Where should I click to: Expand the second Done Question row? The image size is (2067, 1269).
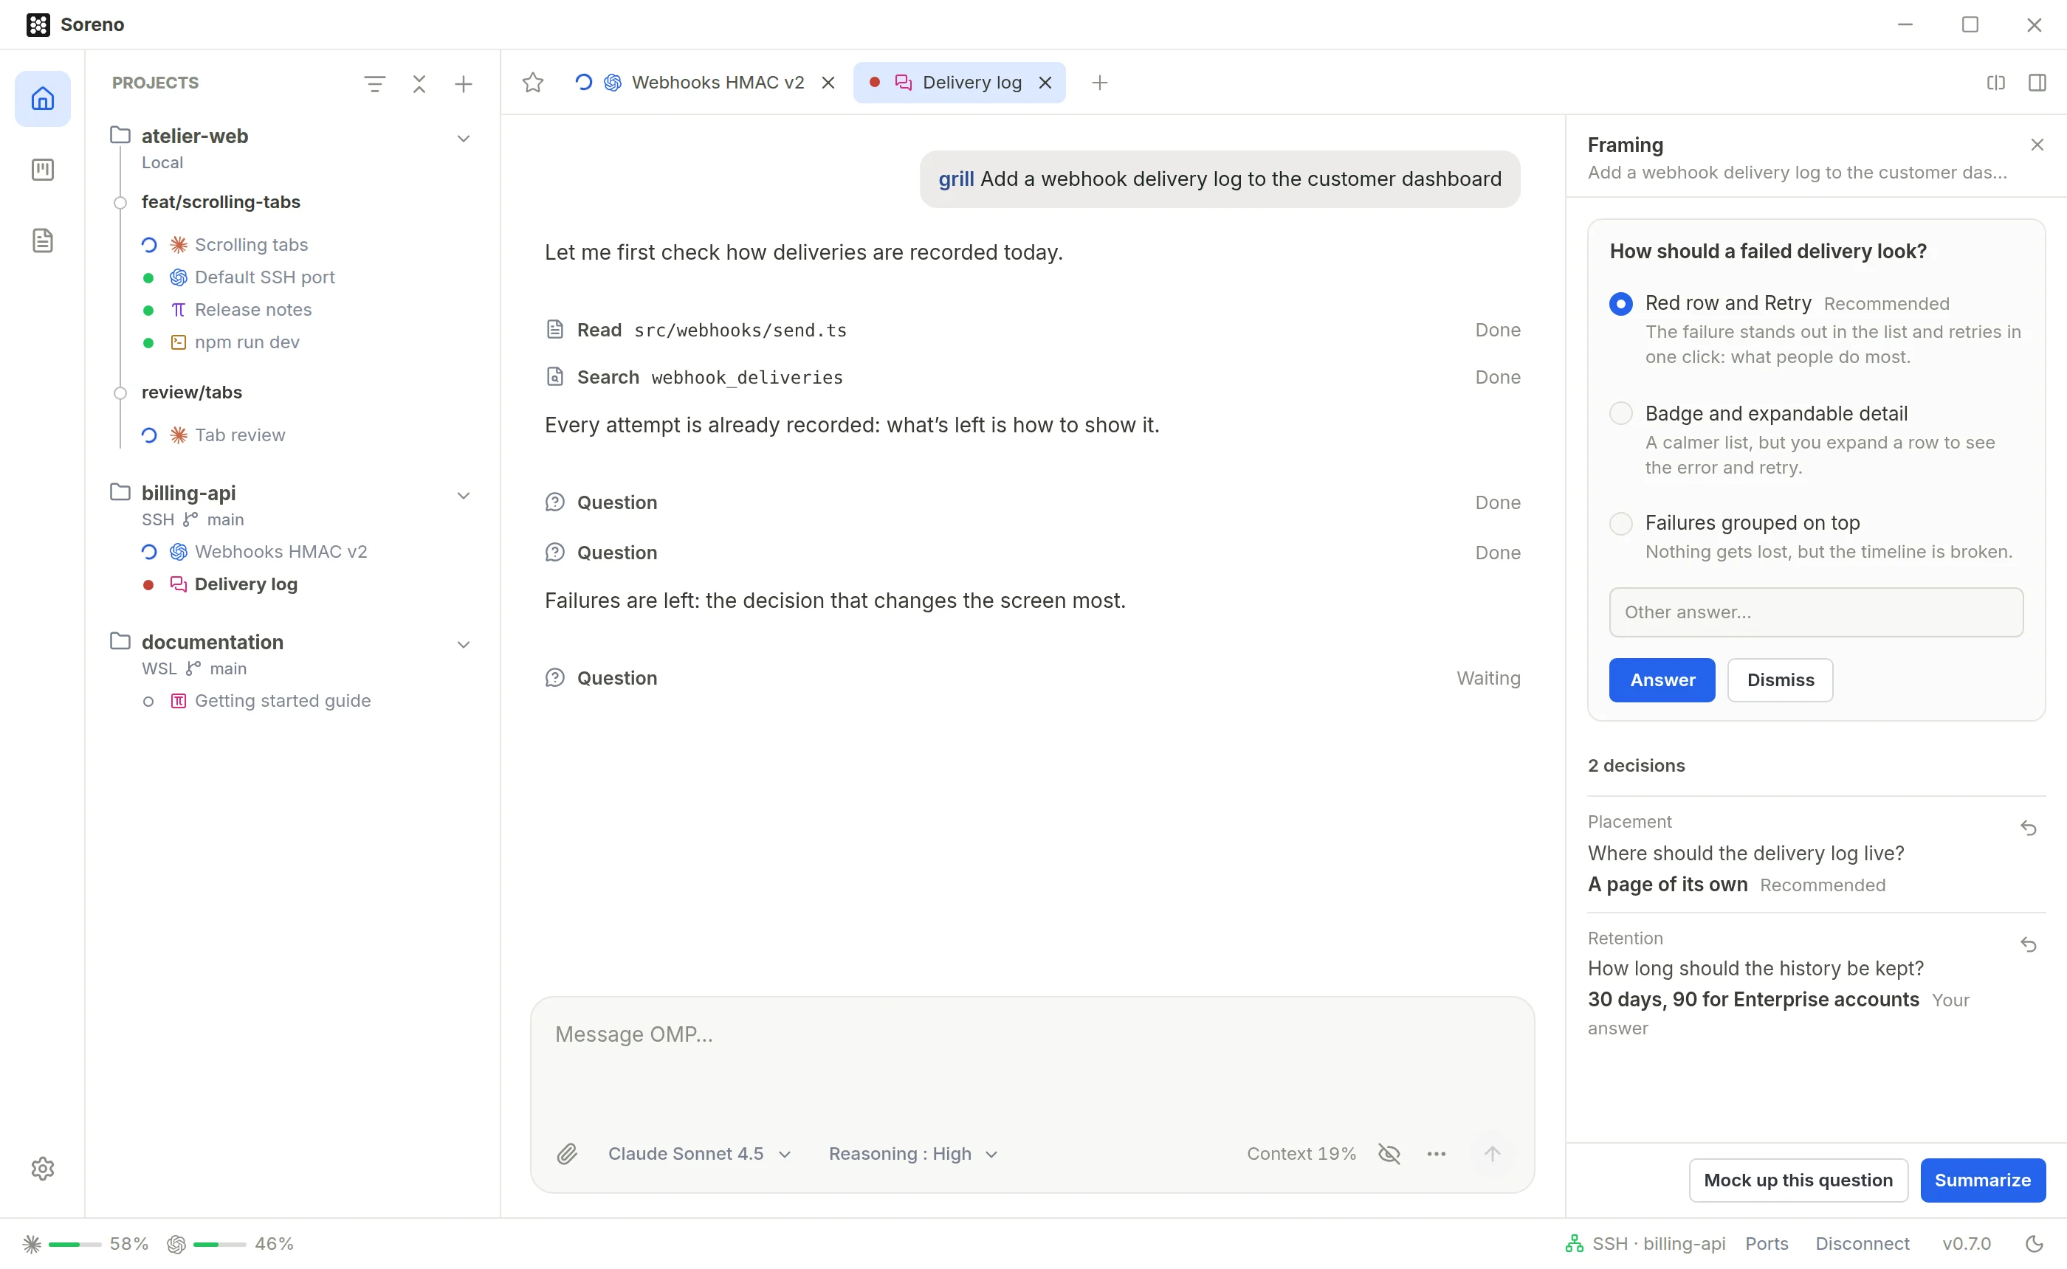pyautogui.click(x=1033, y=553)
